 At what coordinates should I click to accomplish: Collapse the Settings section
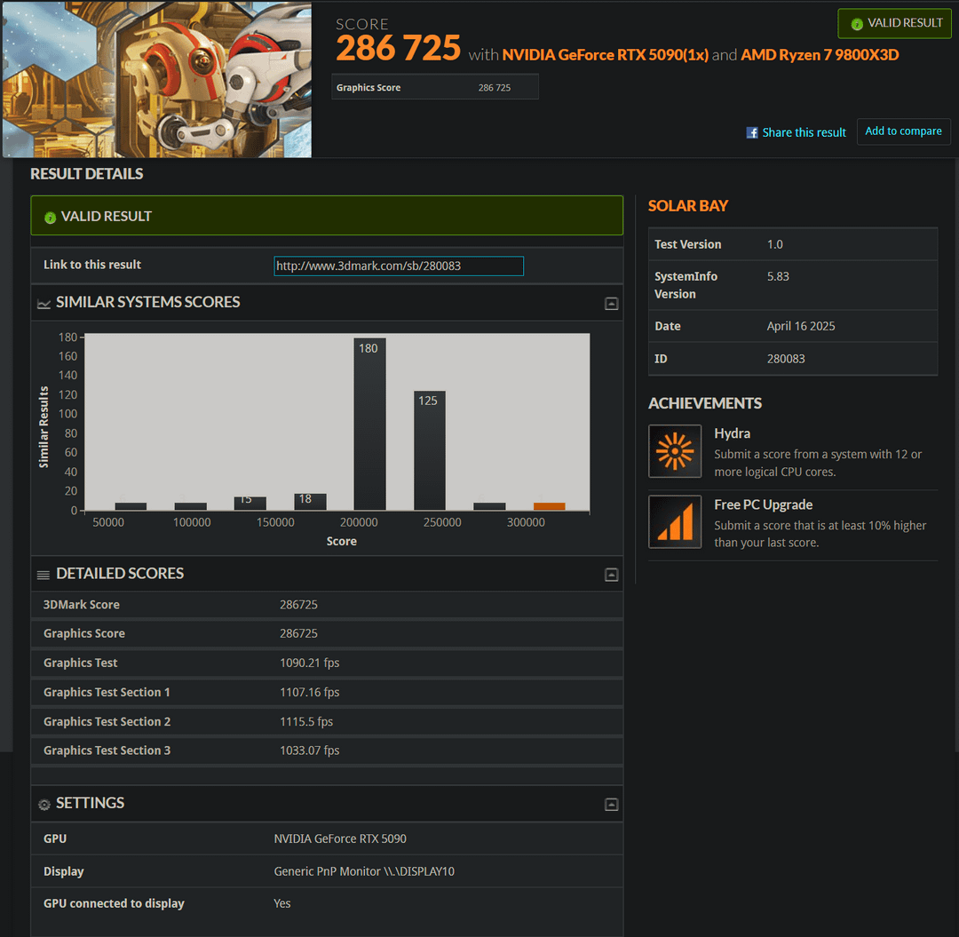(x=611, y=805)
